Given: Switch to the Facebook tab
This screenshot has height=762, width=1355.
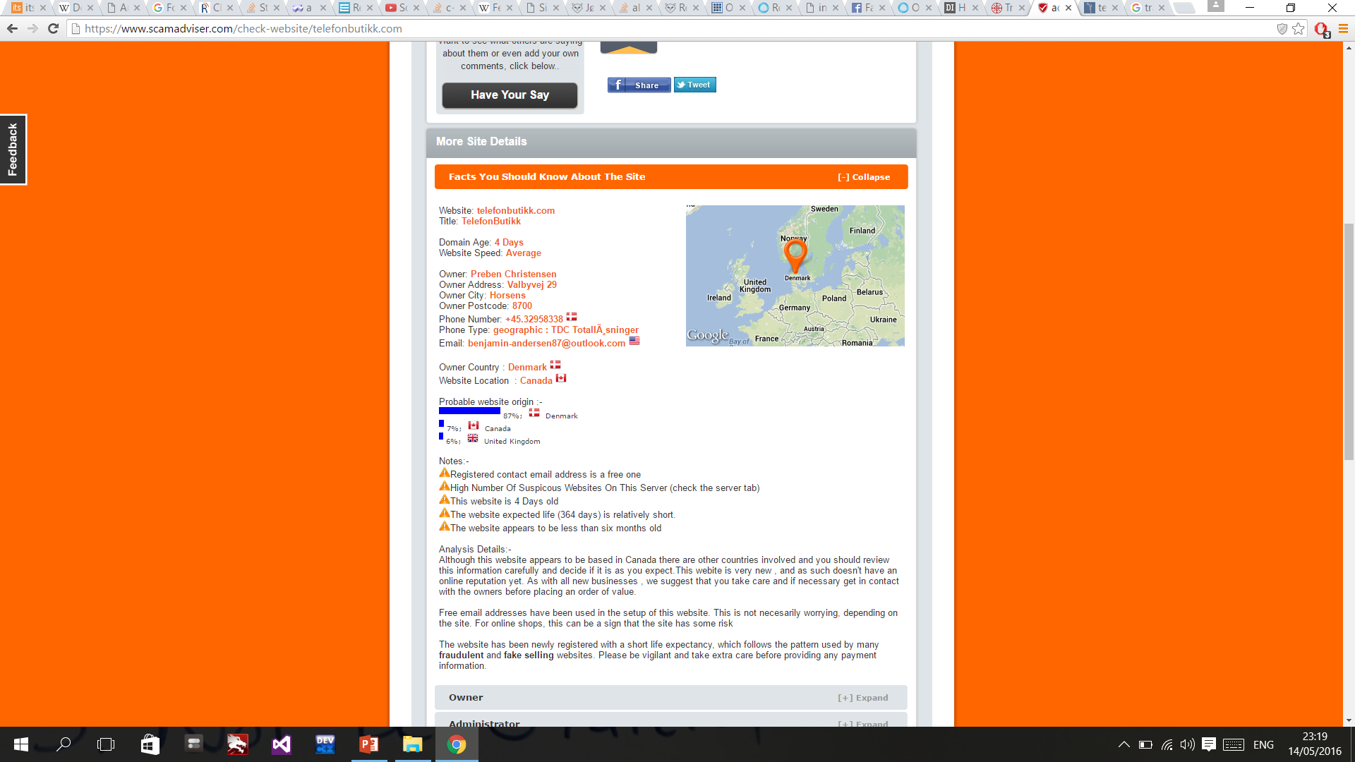Looking at the screenshot, I should [865, 8].
